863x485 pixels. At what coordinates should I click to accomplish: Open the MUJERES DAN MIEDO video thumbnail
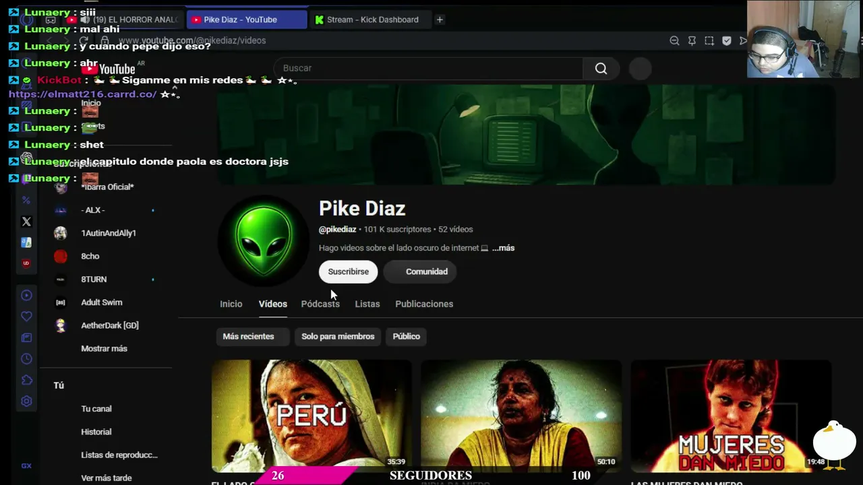[731, 416]
